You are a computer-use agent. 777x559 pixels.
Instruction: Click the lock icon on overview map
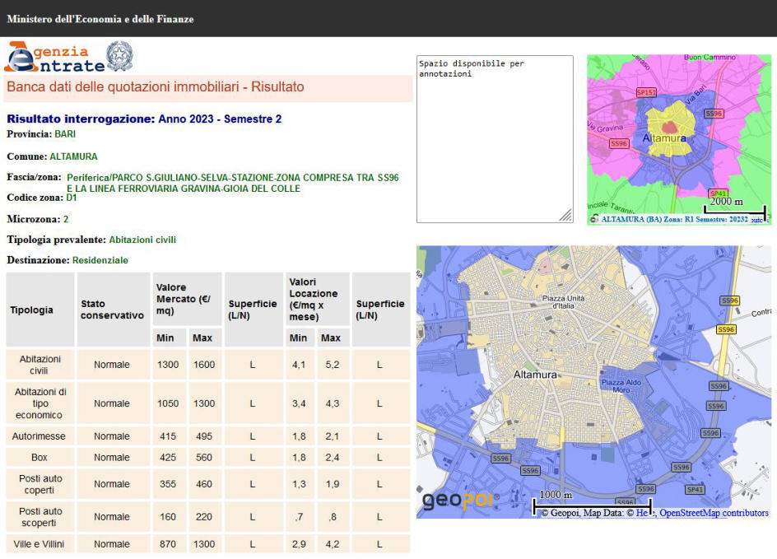(x=593, y=220)
